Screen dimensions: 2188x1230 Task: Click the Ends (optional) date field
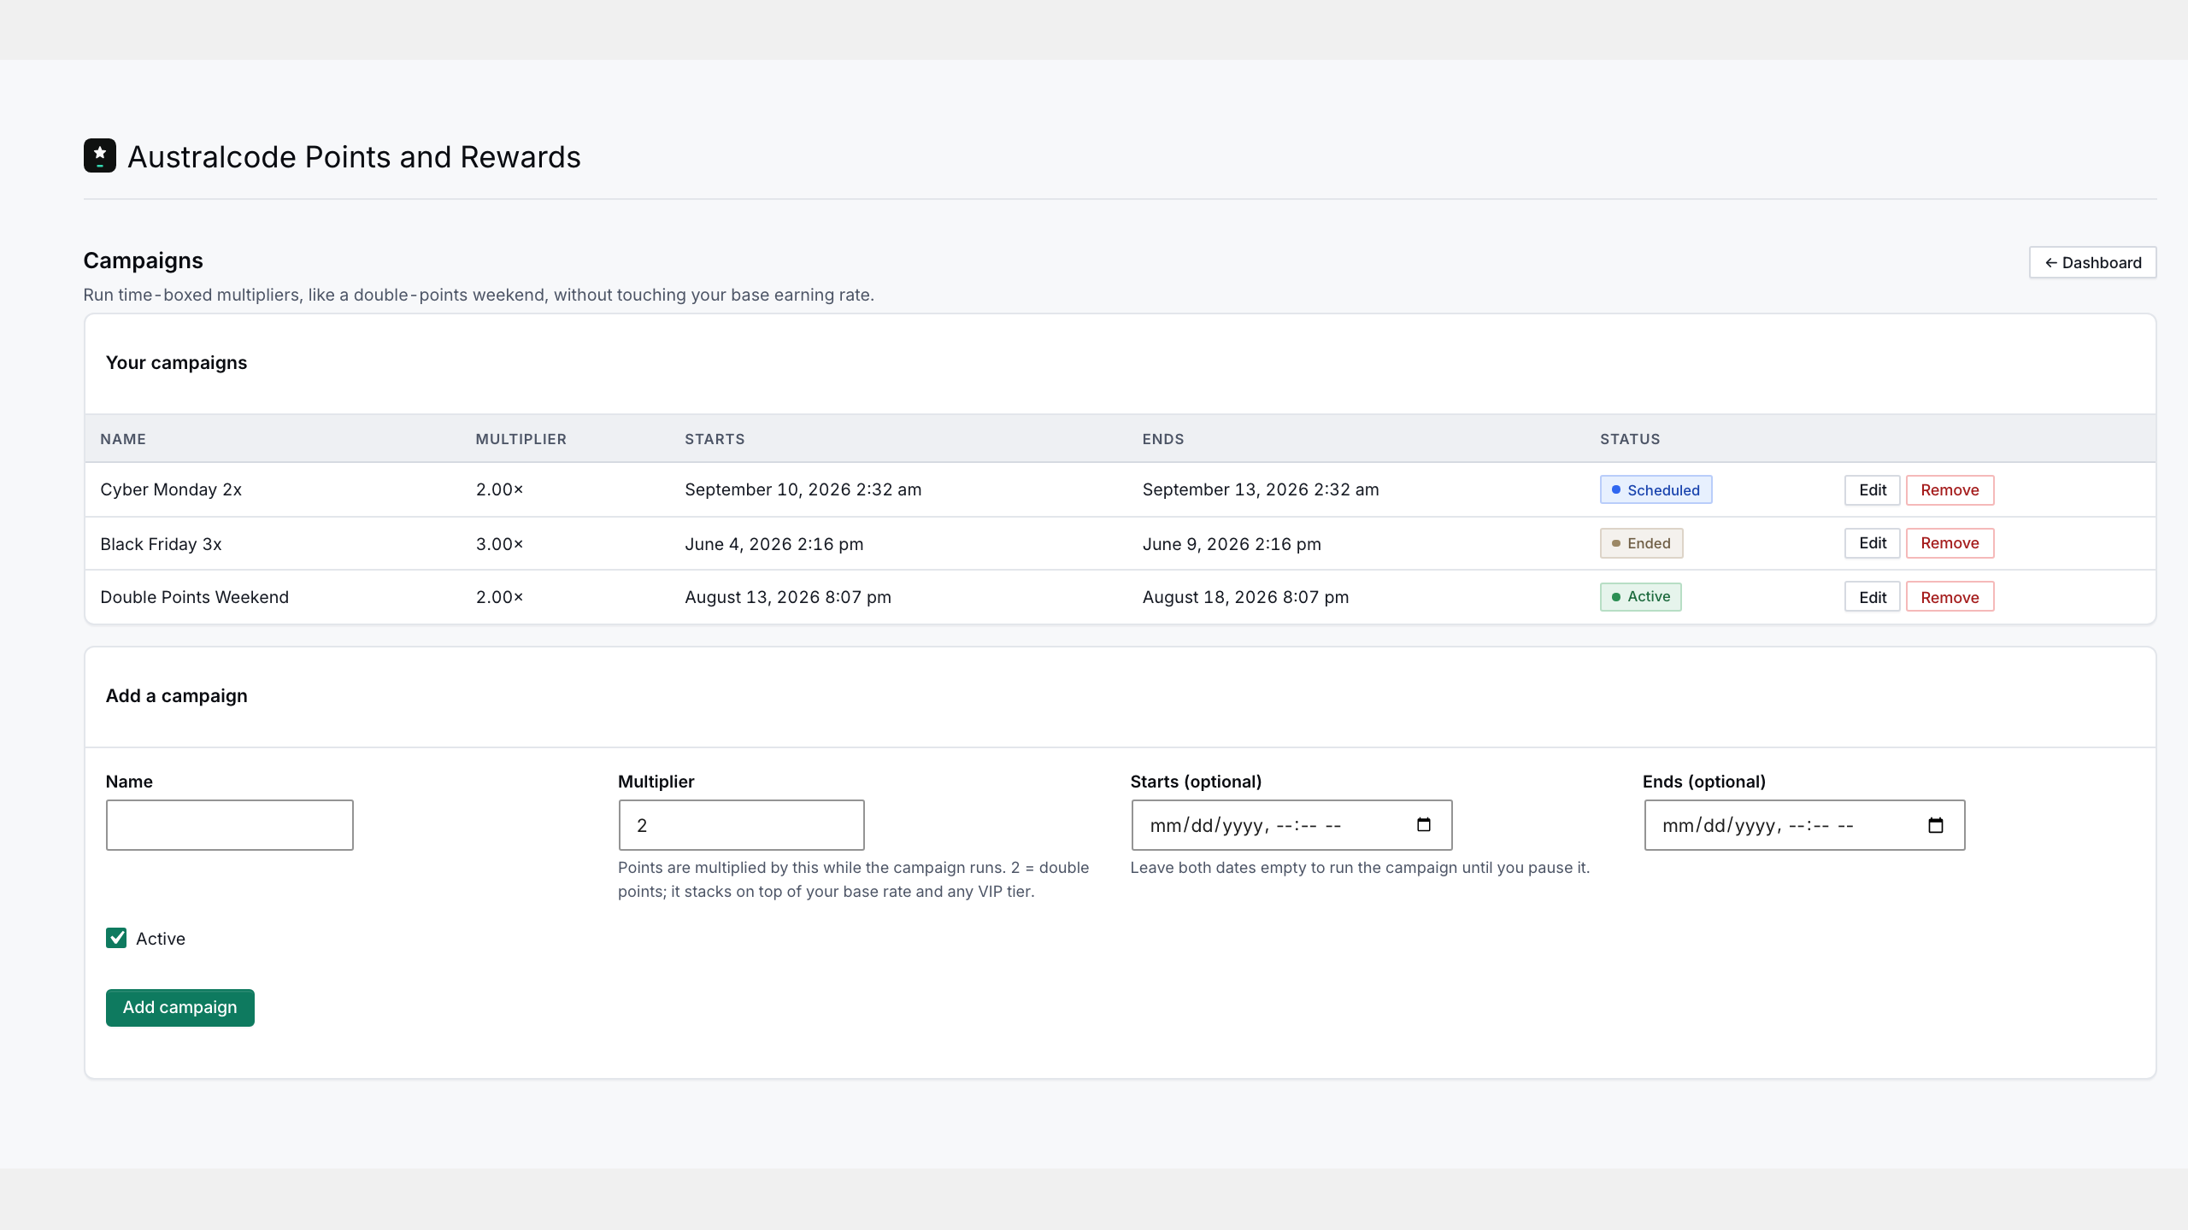(x=1804, y=824)
